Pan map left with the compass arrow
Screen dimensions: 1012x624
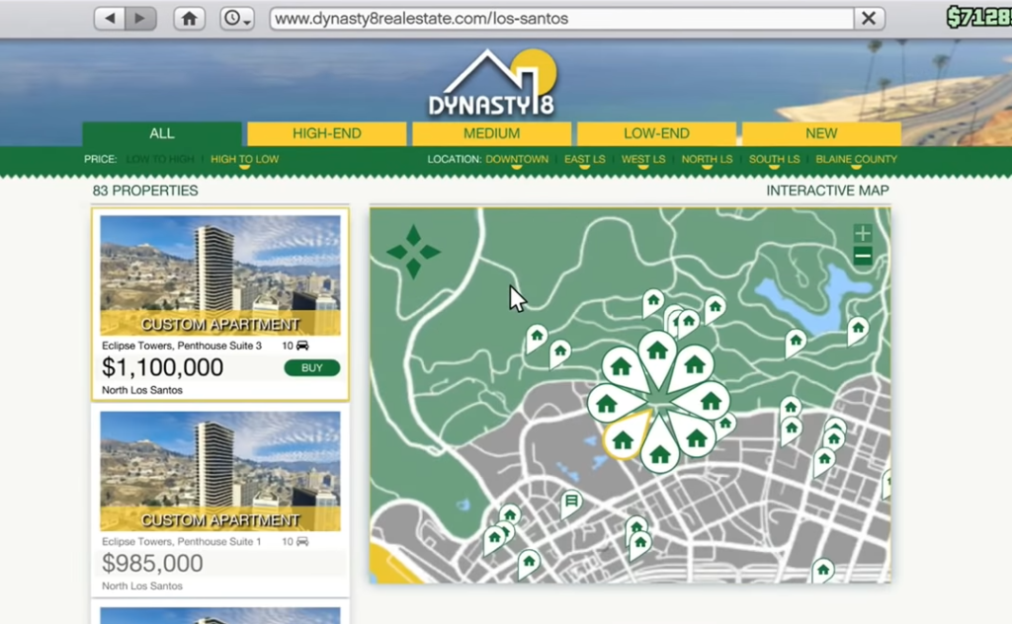click(x=397, y=252)
